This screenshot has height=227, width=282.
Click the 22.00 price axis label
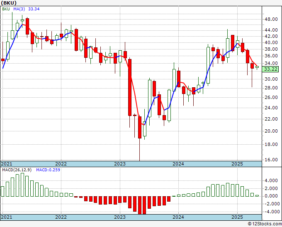point(271,119)
